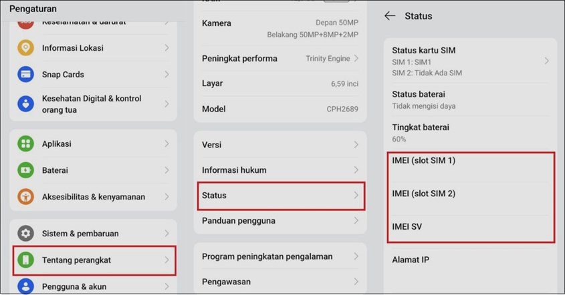Go back using the Status arrow

[x=390, y=16]
